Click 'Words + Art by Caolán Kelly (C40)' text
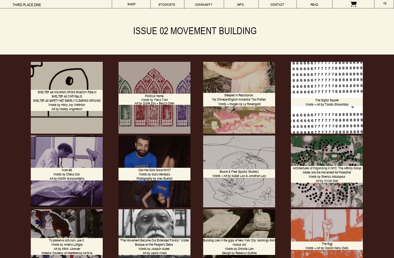Viewport: 394px width, 258px height. [327, 248]
